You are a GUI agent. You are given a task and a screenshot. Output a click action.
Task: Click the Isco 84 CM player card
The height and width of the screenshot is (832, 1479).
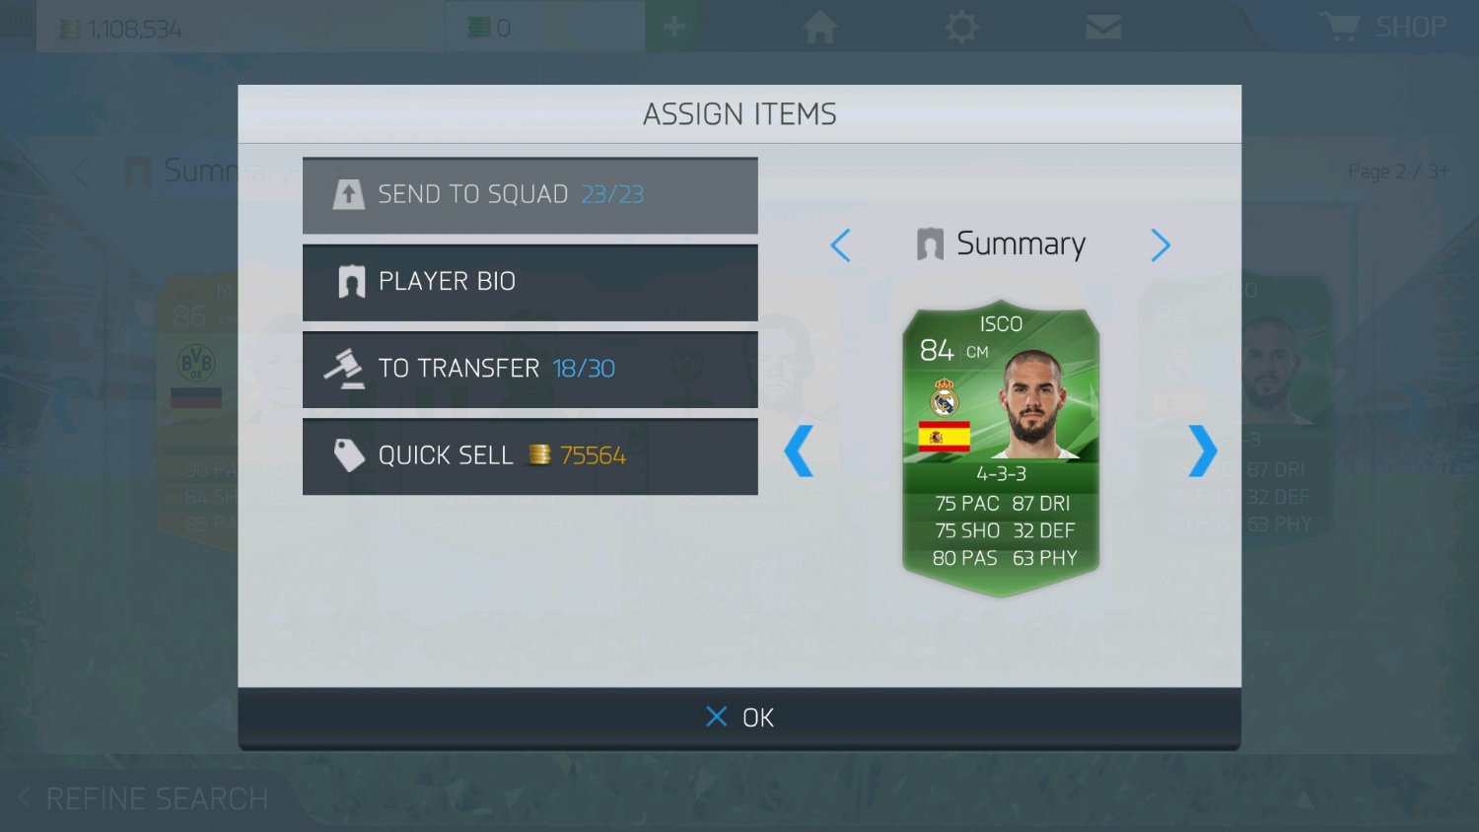tap(1001, 449)
